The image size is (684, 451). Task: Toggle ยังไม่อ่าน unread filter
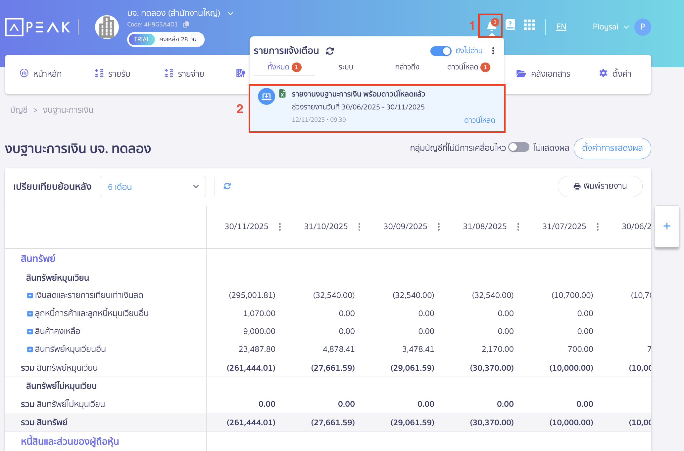(x=441, y=51)
